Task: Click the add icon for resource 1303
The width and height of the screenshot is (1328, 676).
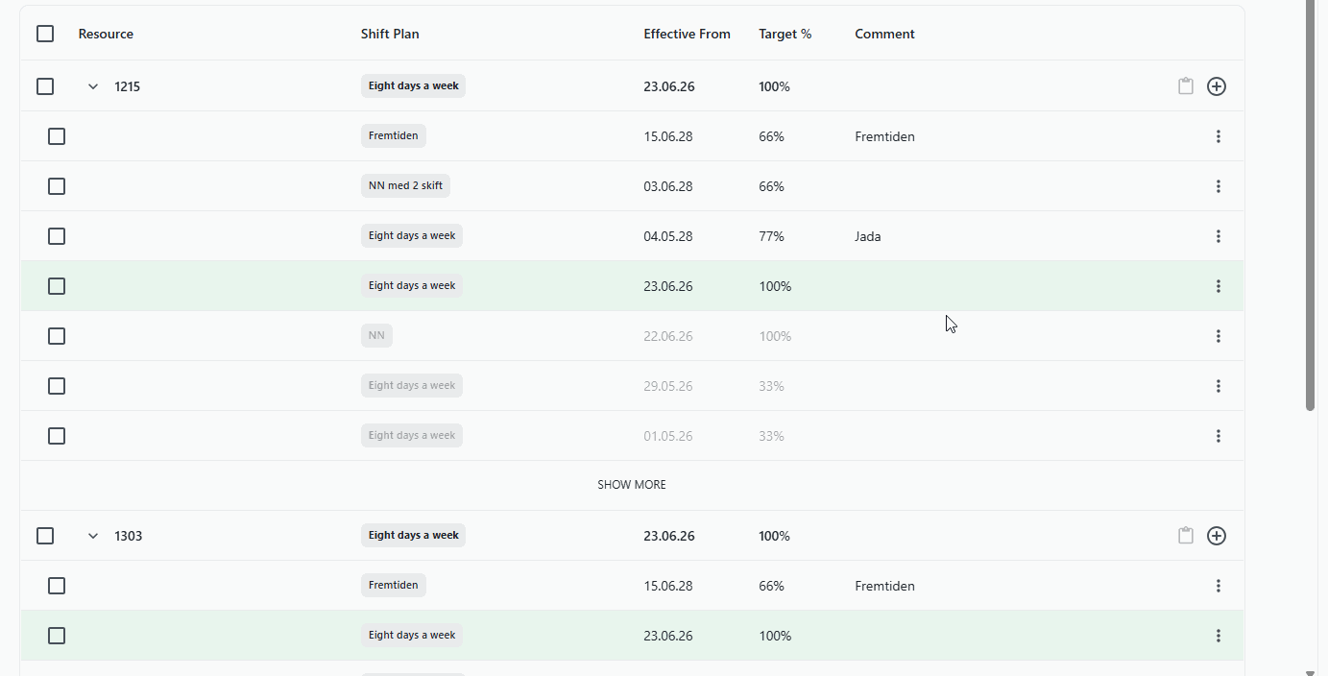Action: [1217, 536]
